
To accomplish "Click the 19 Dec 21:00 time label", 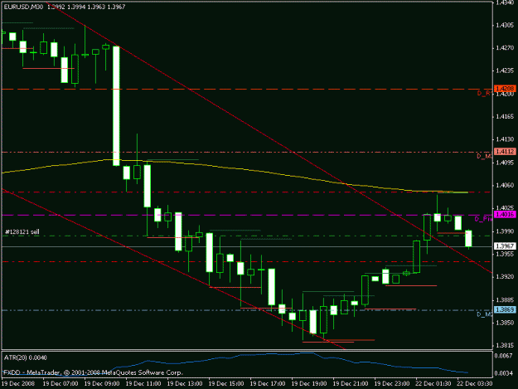I will pos(351,384).
